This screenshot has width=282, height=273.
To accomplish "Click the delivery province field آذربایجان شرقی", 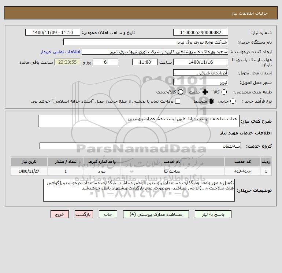I will coord(201,73).
